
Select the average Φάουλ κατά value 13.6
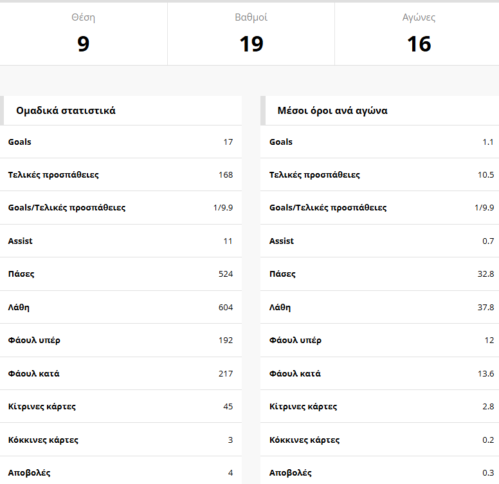coord(485,374)
